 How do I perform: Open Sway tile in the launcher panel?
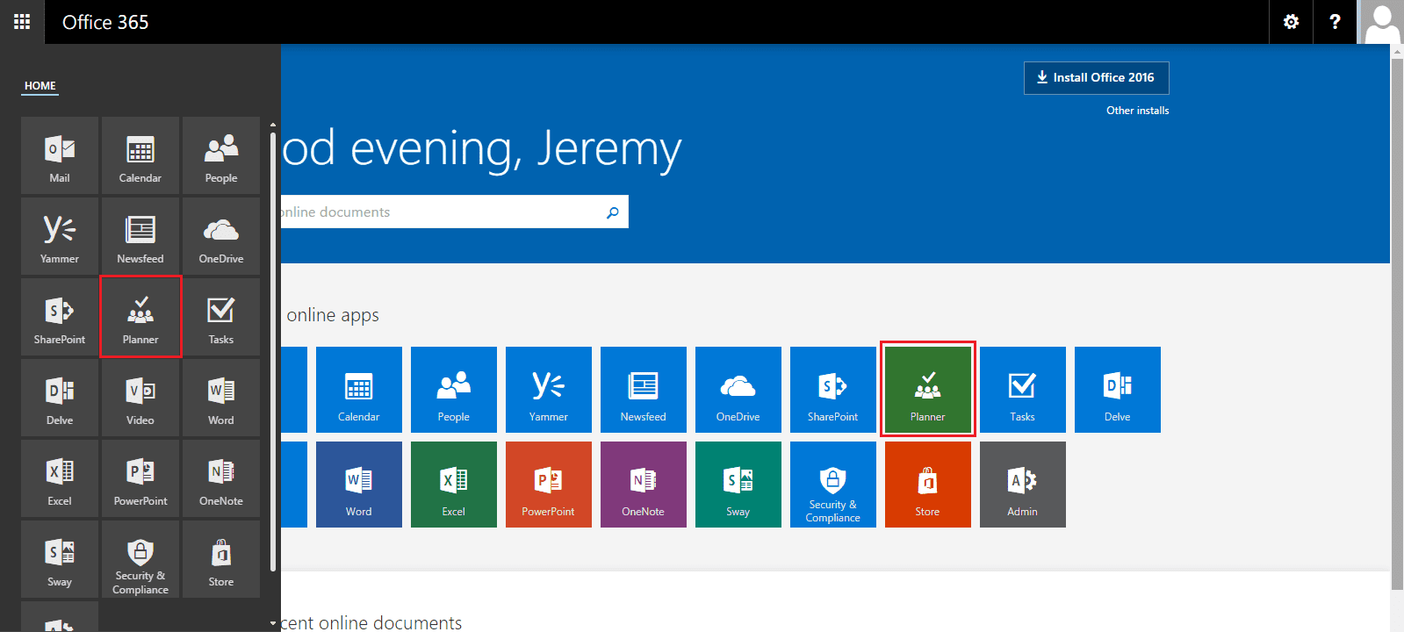pos(60,559)
